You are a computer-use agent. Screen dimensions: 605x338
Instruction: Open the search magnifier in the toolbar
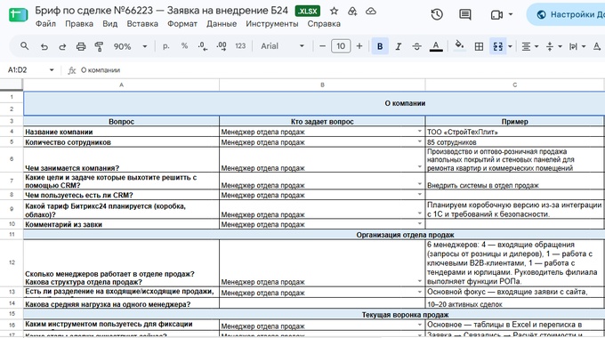24,46
